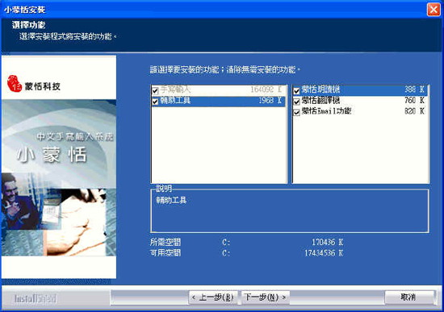This screenshot has width=444, height=312.
Task: Toggle the 蒙恬翻譯機 checkbox
Action: click(296, 102)
